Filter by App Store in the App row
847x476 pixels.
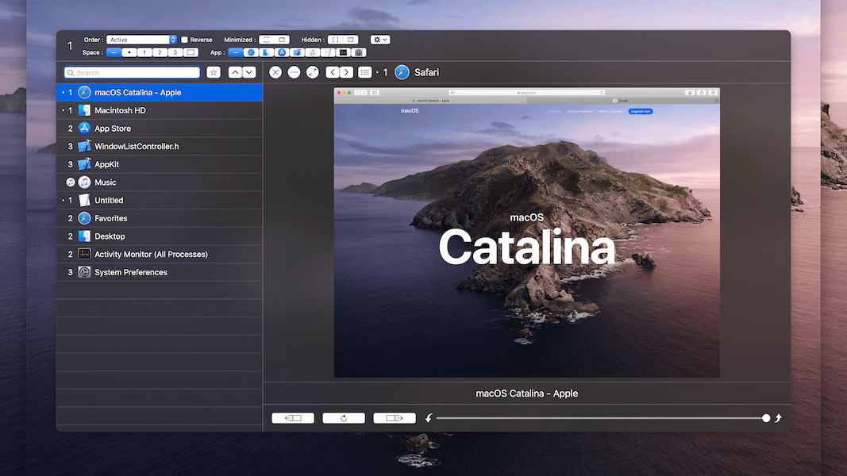(282, 52)
